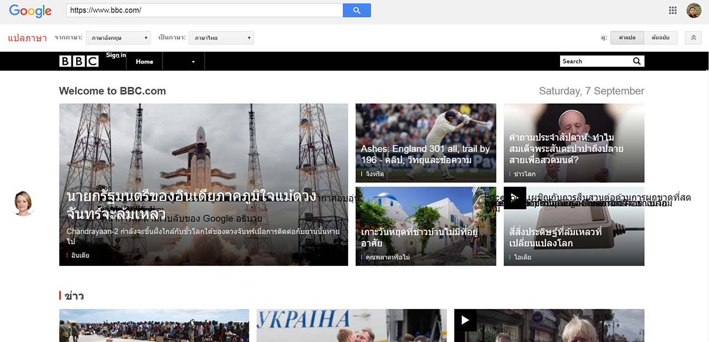The height and width of the screenshot is (342, 709).
Task: Switch to the ต้นฉบับ original view
Action: (661, 38)
